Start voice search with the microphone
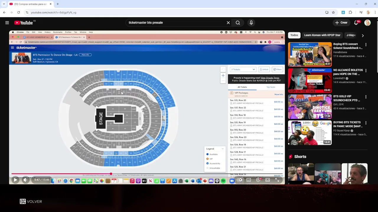The height and width of the screenshot is (212, 378). [x=251, y=23]
